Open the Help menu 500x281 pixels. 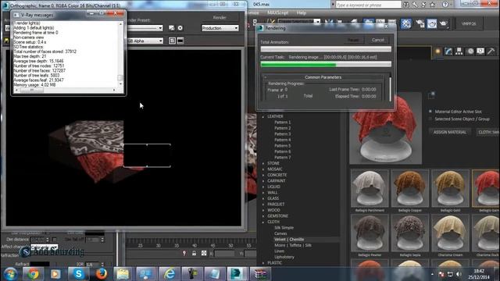tap(302, 12)
